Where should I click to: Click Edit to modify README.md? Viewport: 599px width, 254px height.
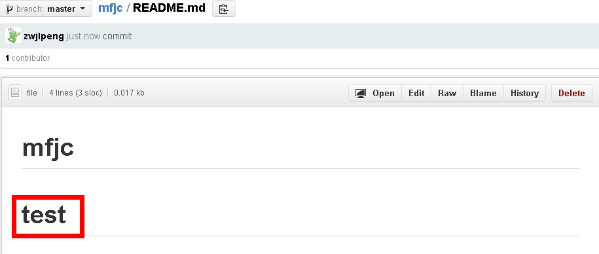click(x=416, y=93)
